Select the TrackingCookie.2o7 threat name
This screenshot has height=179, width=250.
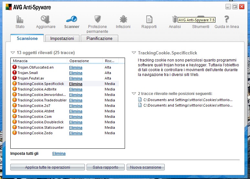point(34,106)
